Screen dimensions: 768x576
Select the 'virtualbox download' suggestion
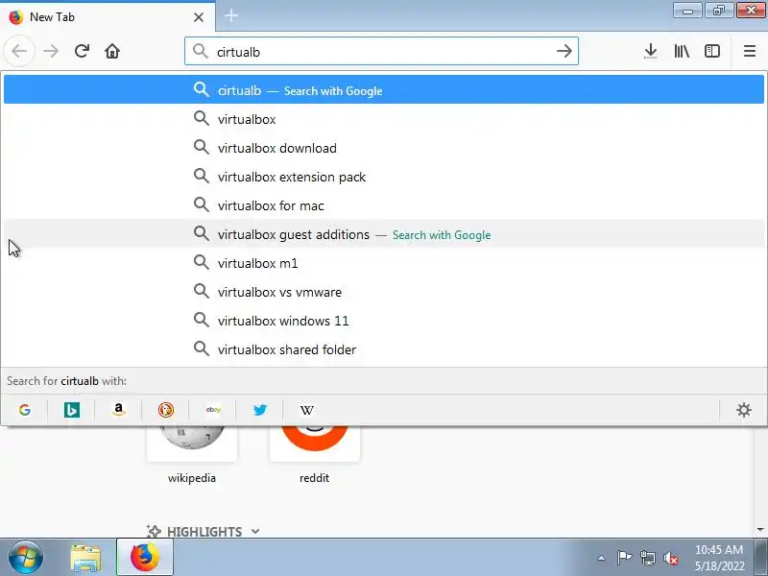[x=383, y=148]
